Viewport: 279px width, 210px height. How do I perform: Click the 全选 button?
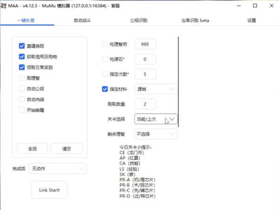[32, 149]
